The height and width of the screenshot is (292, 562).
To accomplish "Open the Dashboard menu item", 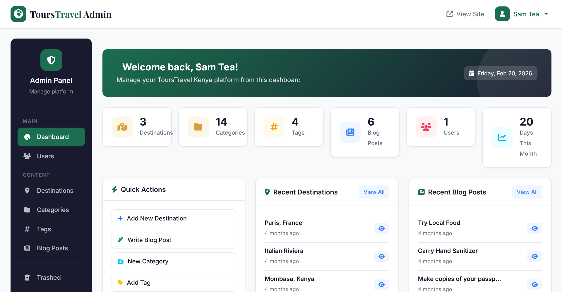I will pos(51,137).
